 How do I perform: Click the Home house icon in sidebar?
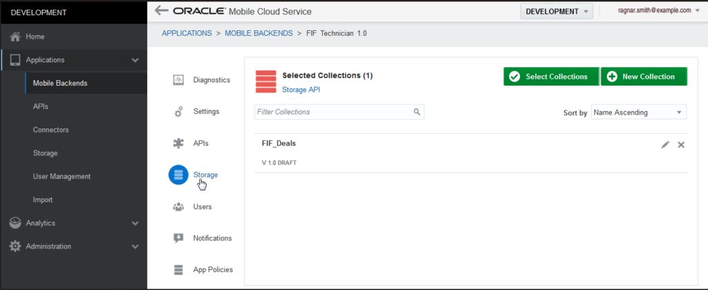15,37
